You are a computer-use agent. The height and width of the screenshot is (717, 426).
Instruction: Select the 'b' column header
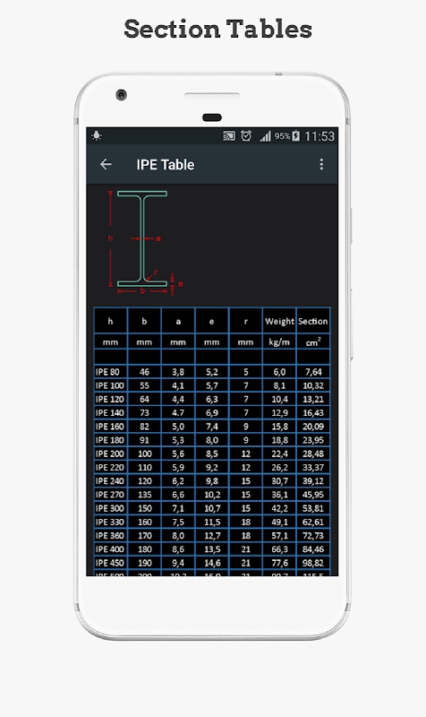click(144, 321)
